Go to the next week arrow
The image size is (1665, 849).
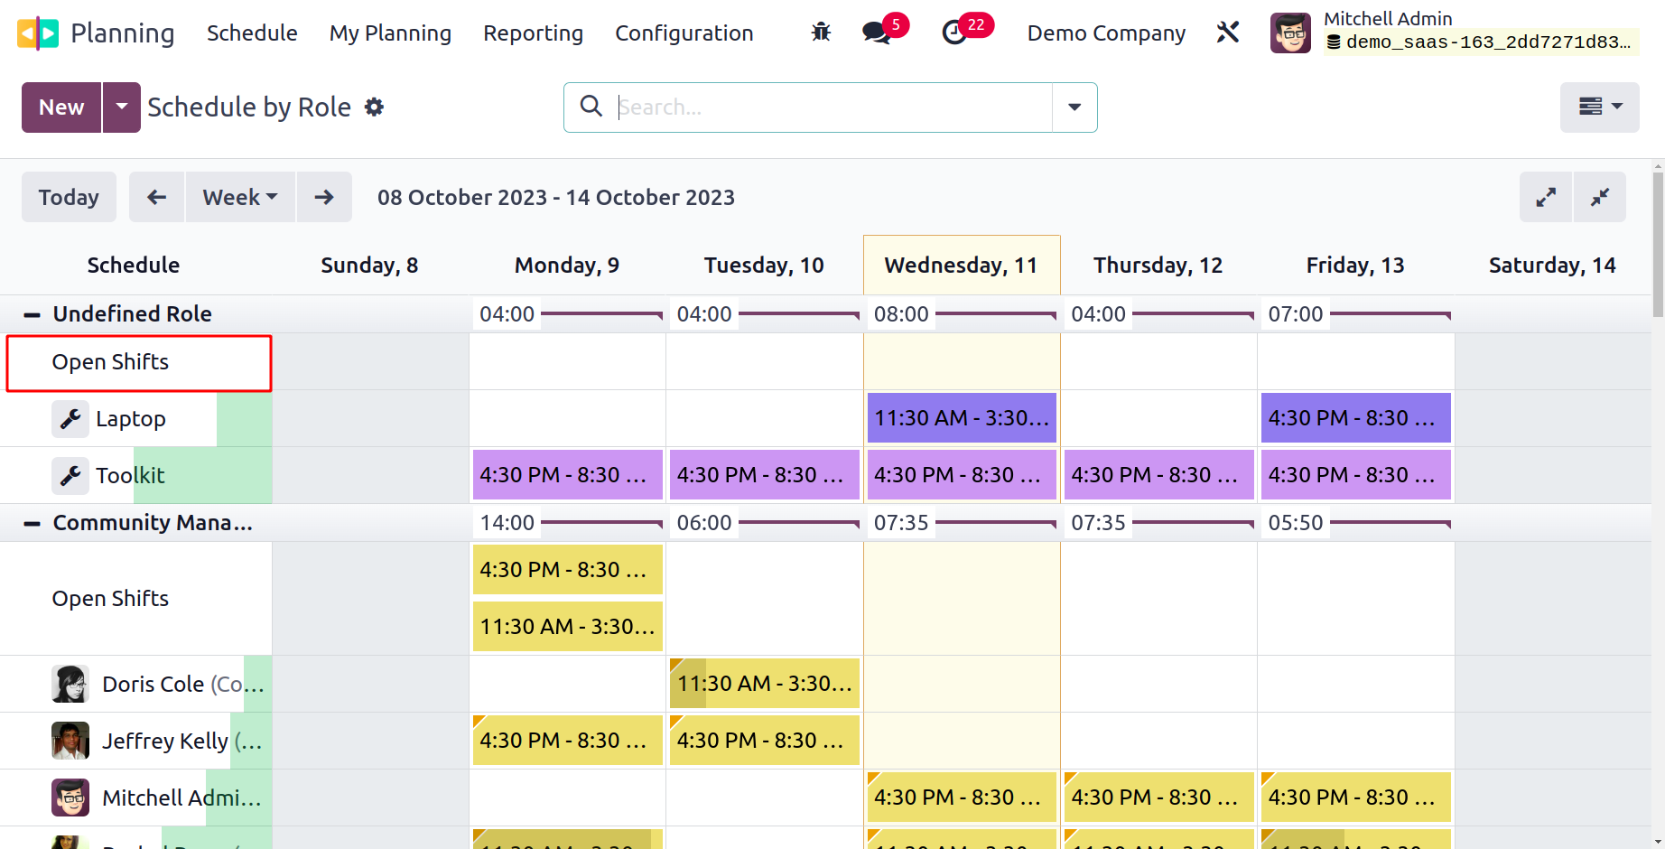point(324,197)
